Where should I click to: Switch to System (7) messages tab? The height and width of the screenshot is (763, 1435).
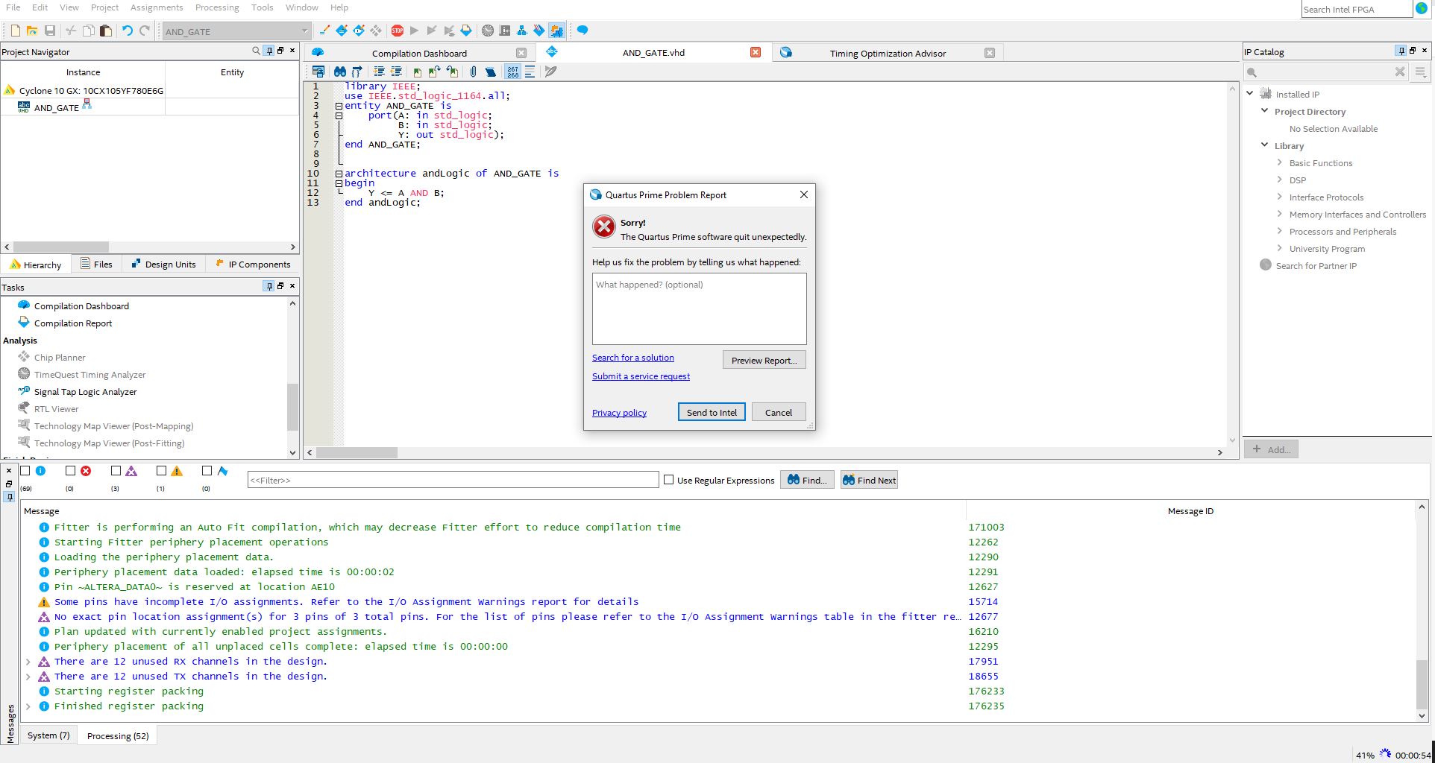48,735
